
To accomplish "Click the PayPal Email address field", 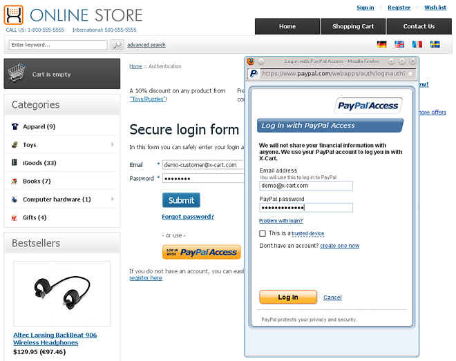I will pos(306,186).
